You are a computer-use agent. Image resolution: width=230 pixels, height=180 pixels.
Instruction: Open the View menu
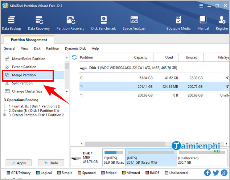[x=25, y=48]
